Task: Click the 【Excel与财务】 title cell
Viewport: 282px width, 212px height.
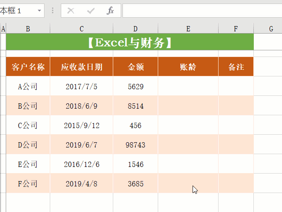Action: 130,42
